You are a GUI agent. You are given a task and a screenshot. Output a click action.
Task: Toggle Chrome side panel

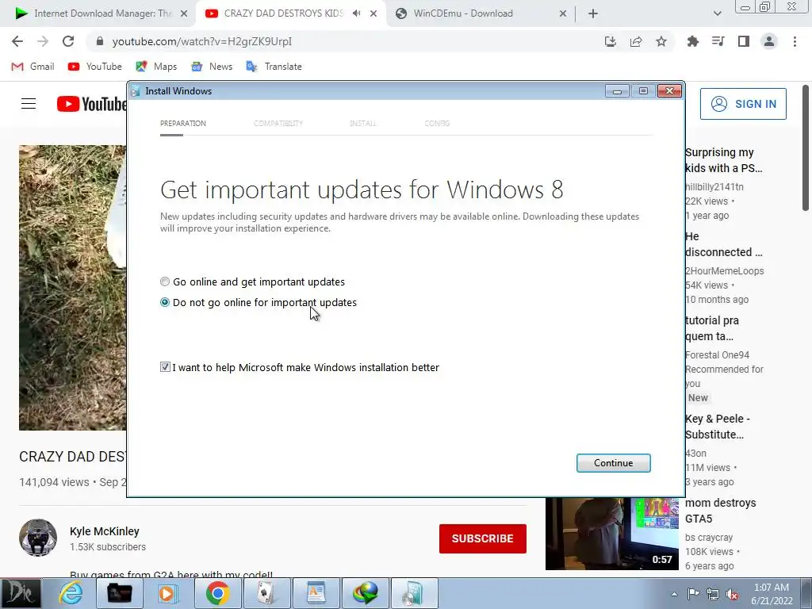click(744, 41)
